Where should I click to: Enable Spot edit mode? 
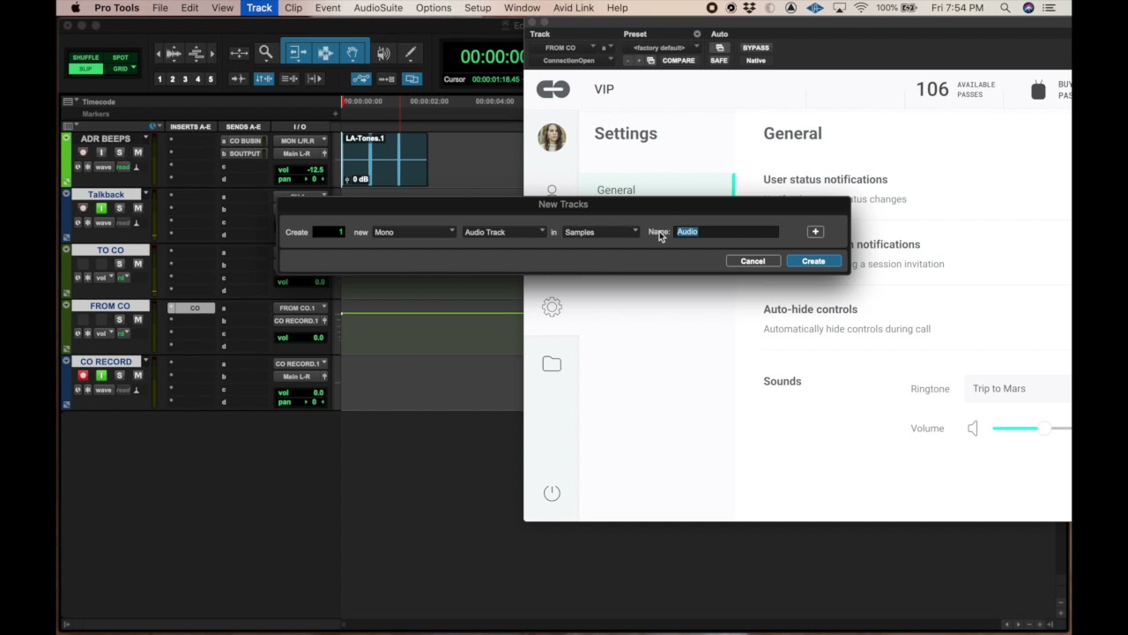click(x=120, y=57)
